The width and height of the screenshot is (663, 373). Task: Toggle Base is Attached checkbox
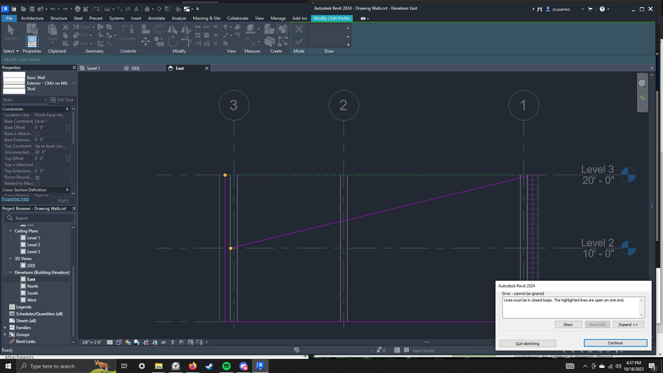(x=38, y=133)
